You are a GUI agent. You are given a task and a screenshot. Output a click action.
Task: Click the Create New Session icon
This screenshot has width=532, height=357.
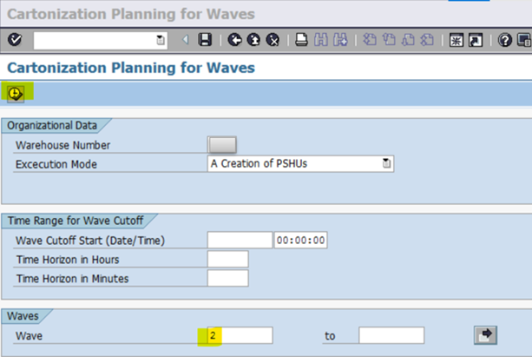pyautogui.click(x=456, y=40)
